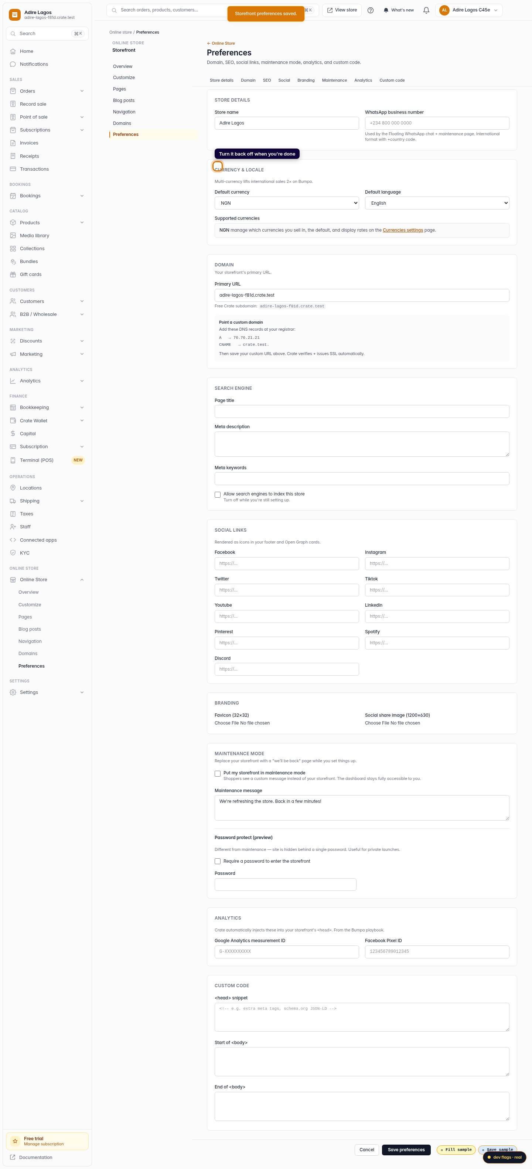Expand the Products submenu chevron
The width and height of the screenshot is (532, 1169).
coord(82,222)
